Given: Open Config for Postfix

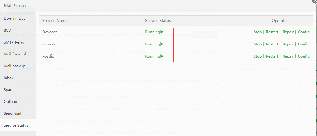Looking at the screenshot, I should 304,56.
